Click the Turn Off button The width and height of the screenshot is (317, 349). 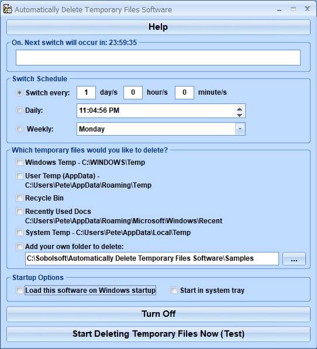point(158,314)
